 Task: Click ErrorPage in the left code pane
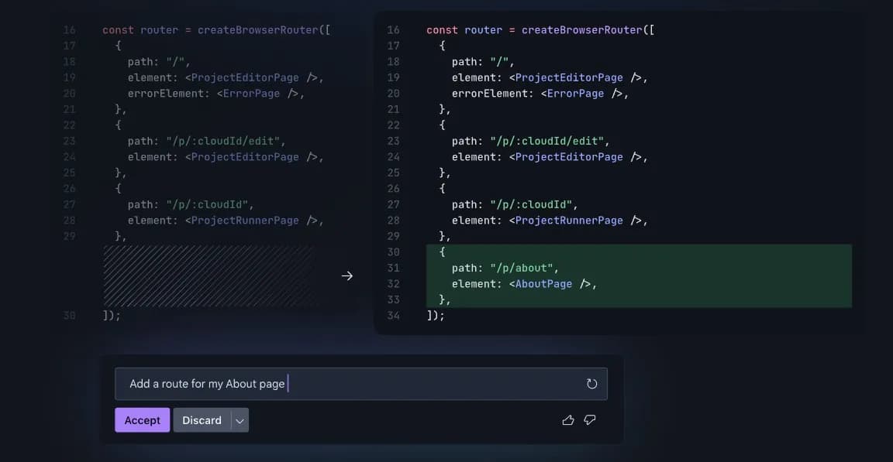251,94
